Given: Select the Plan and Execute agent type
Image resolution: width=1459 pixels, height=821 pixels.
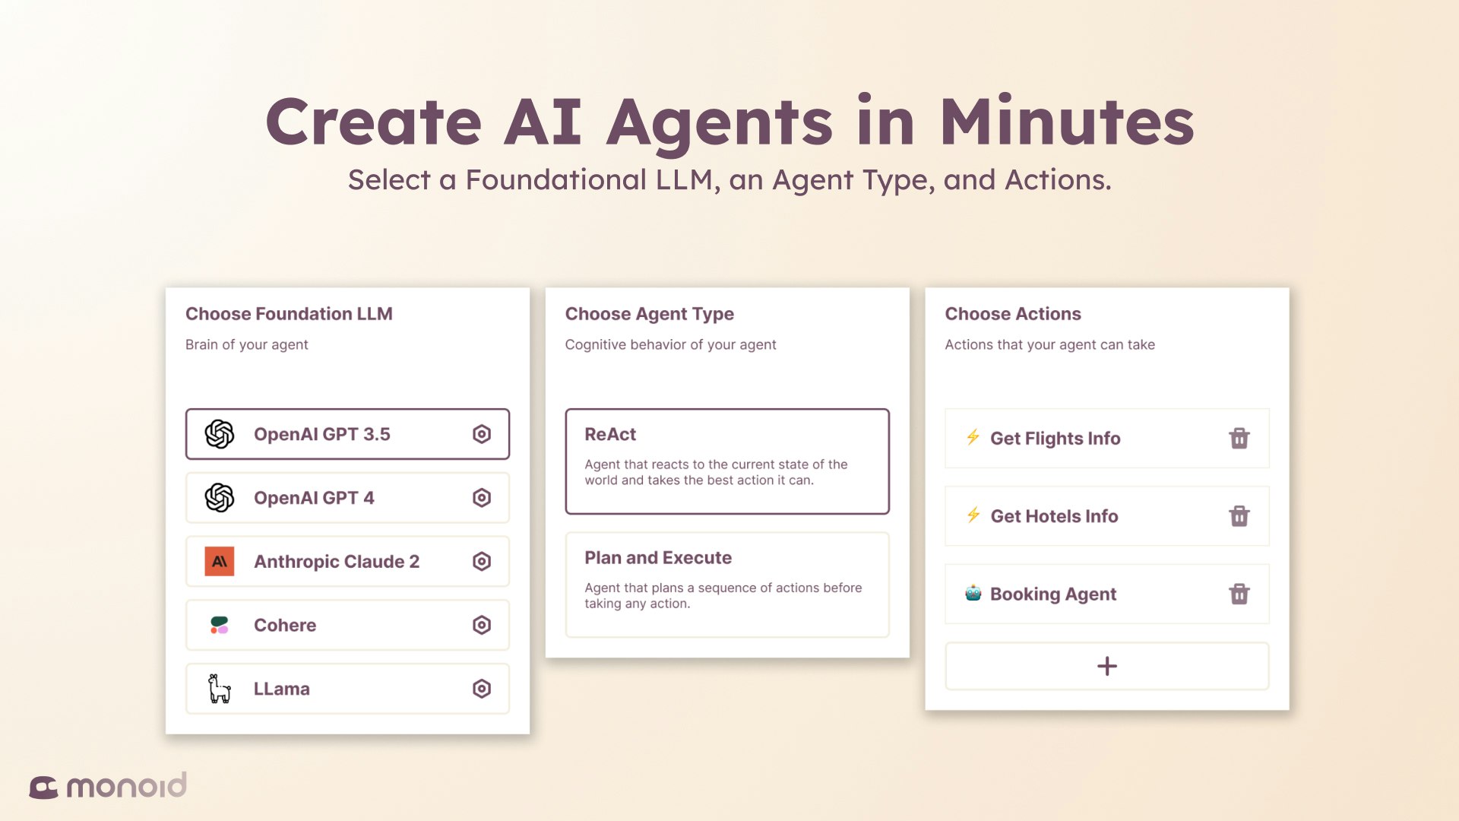Looking at the screenshot, I should (726, 582).
